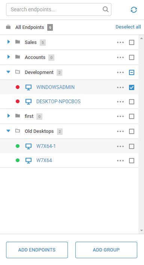Click the Deselect all link

point(128,27)
